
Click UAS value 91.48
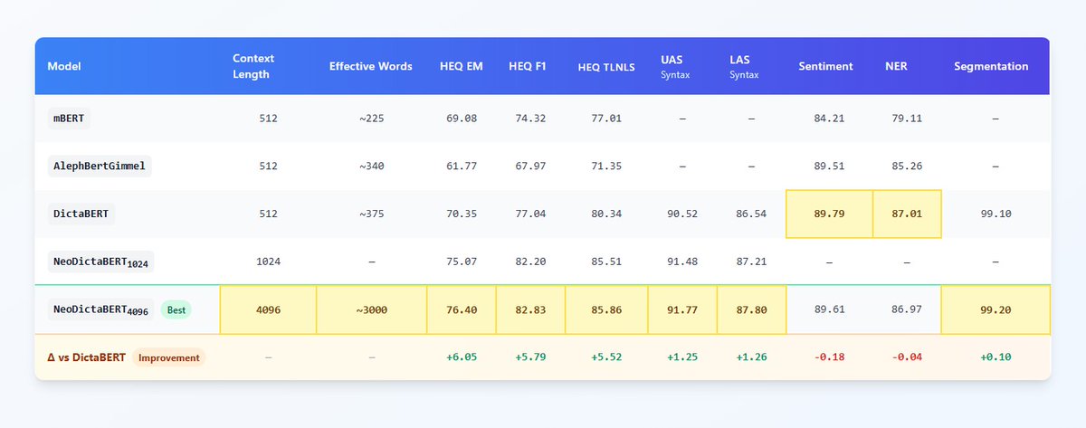click(x=682, y=262)
